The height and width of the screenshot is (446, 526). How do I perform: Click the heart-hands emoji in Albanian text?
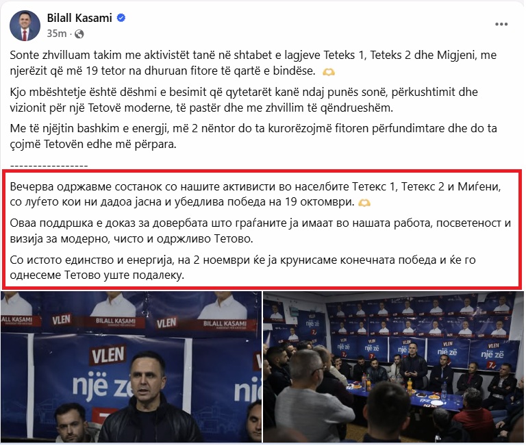(x=329, y=71)
